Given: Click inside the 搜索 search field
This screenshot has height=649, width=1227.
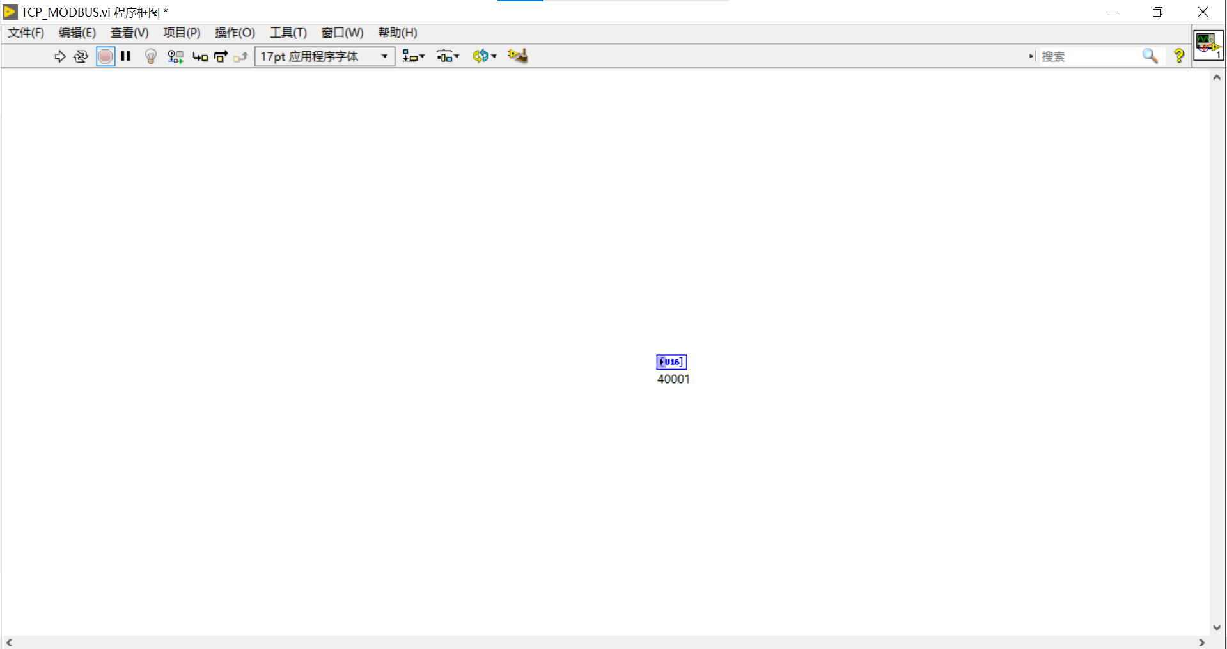Looking at the screenshot, I should pos(1087,56).
